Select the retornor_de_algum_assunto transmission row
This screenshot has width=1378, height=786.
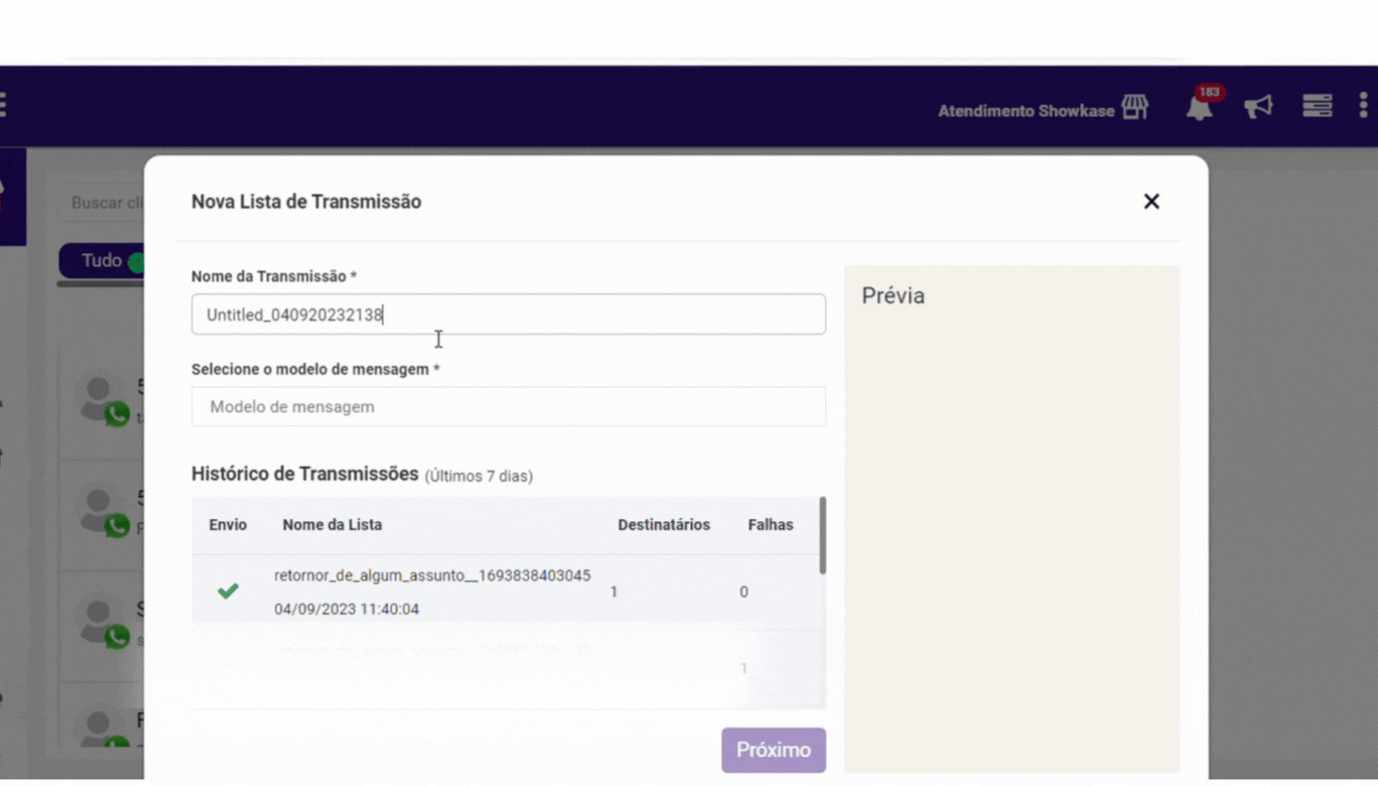click(x=432, y=591)
